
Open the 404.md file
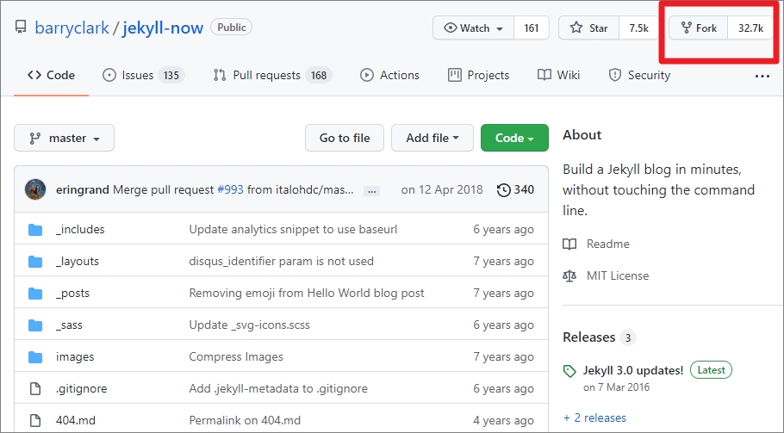click(x=76, y=420)
